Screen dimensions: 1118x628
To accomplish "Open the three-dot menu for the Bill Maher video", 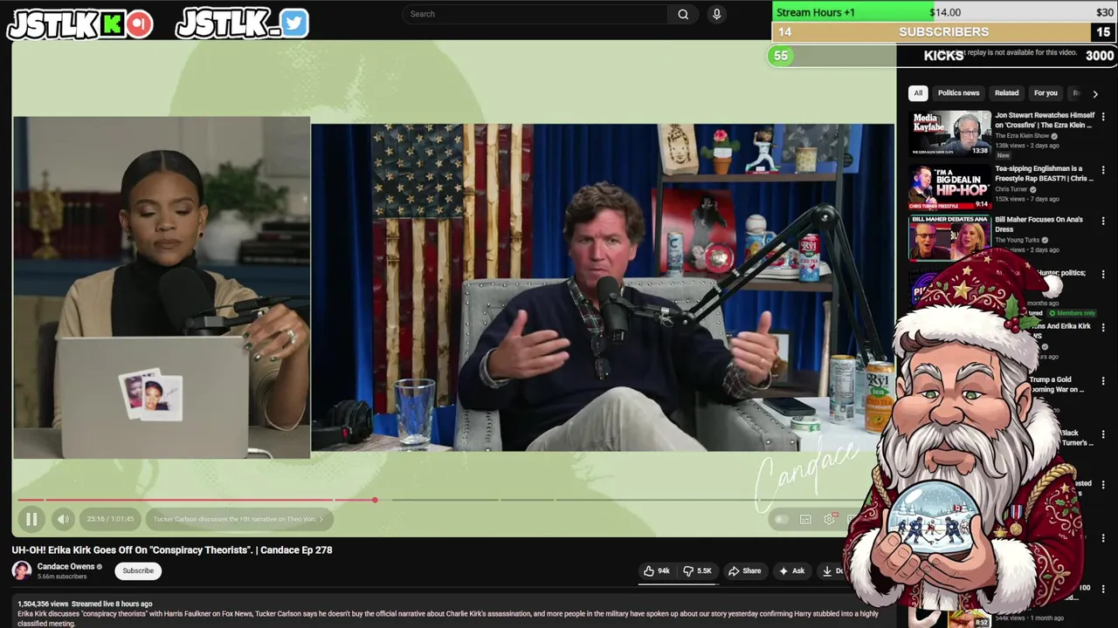I will [1103, 222].
